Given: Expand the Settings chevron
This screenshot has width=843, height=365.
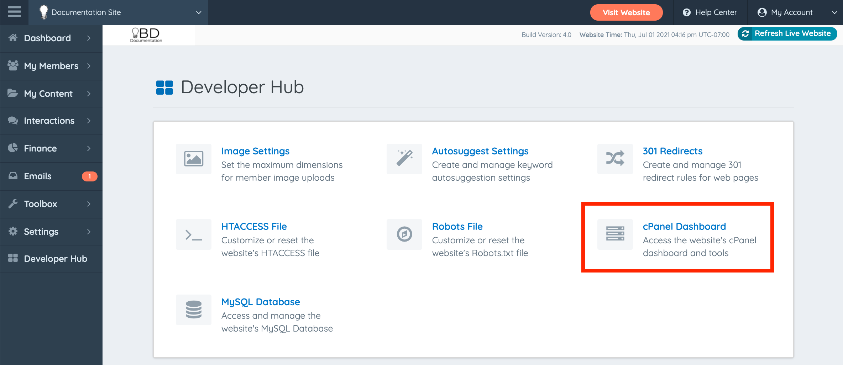Looking at the screenshot, I should (x=89, y=232).
